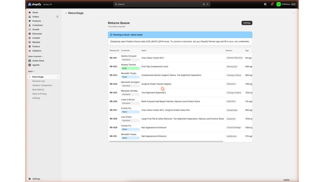Click customer name Marchelle Arrington

point(130,82)
